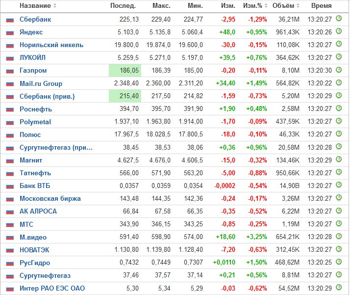Click the Сбербанк change value -1,29%
350x295 pixels.
[x=257, y=20]
